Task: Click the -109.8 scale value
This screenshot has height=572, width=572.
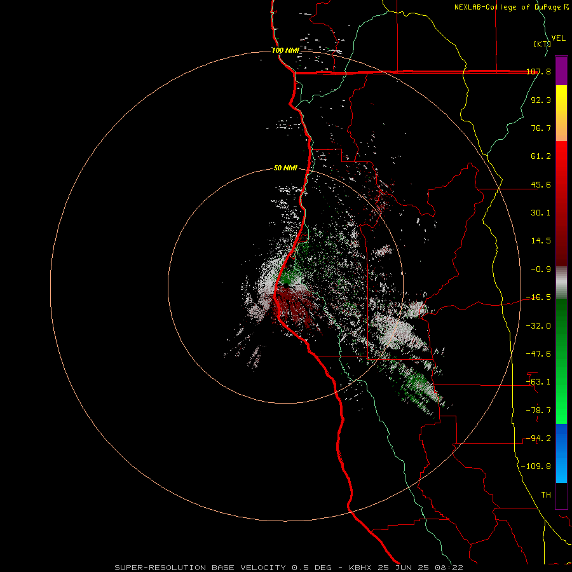Action: (x=536, y=466)
